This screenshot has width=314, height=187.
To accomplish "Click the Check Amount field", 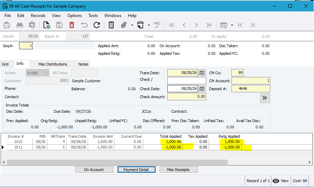I will tap(187, 96).
